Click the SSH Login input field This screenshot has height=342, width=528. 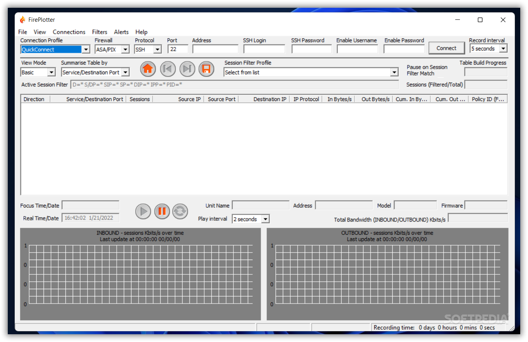tap(264, 49)
